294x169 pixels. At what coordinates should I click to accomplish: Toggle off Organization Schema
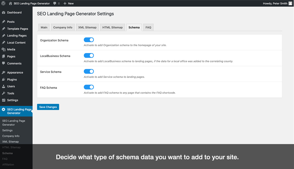pos(89,40)
